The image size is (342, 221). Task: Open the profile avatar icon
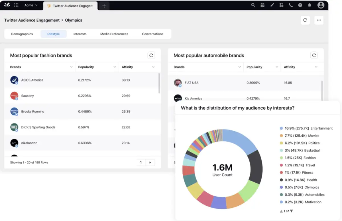click(x=321, y=5)
